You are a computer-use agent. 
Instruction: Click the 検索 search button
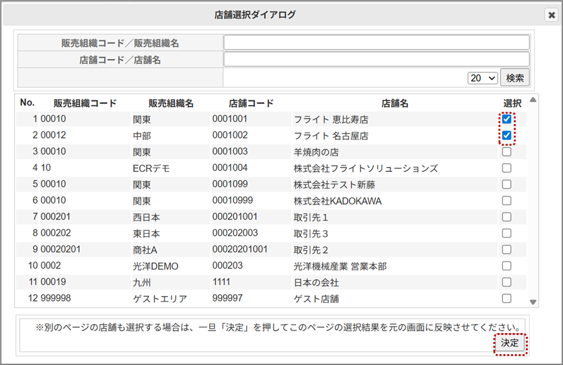[x=514, y=78]
